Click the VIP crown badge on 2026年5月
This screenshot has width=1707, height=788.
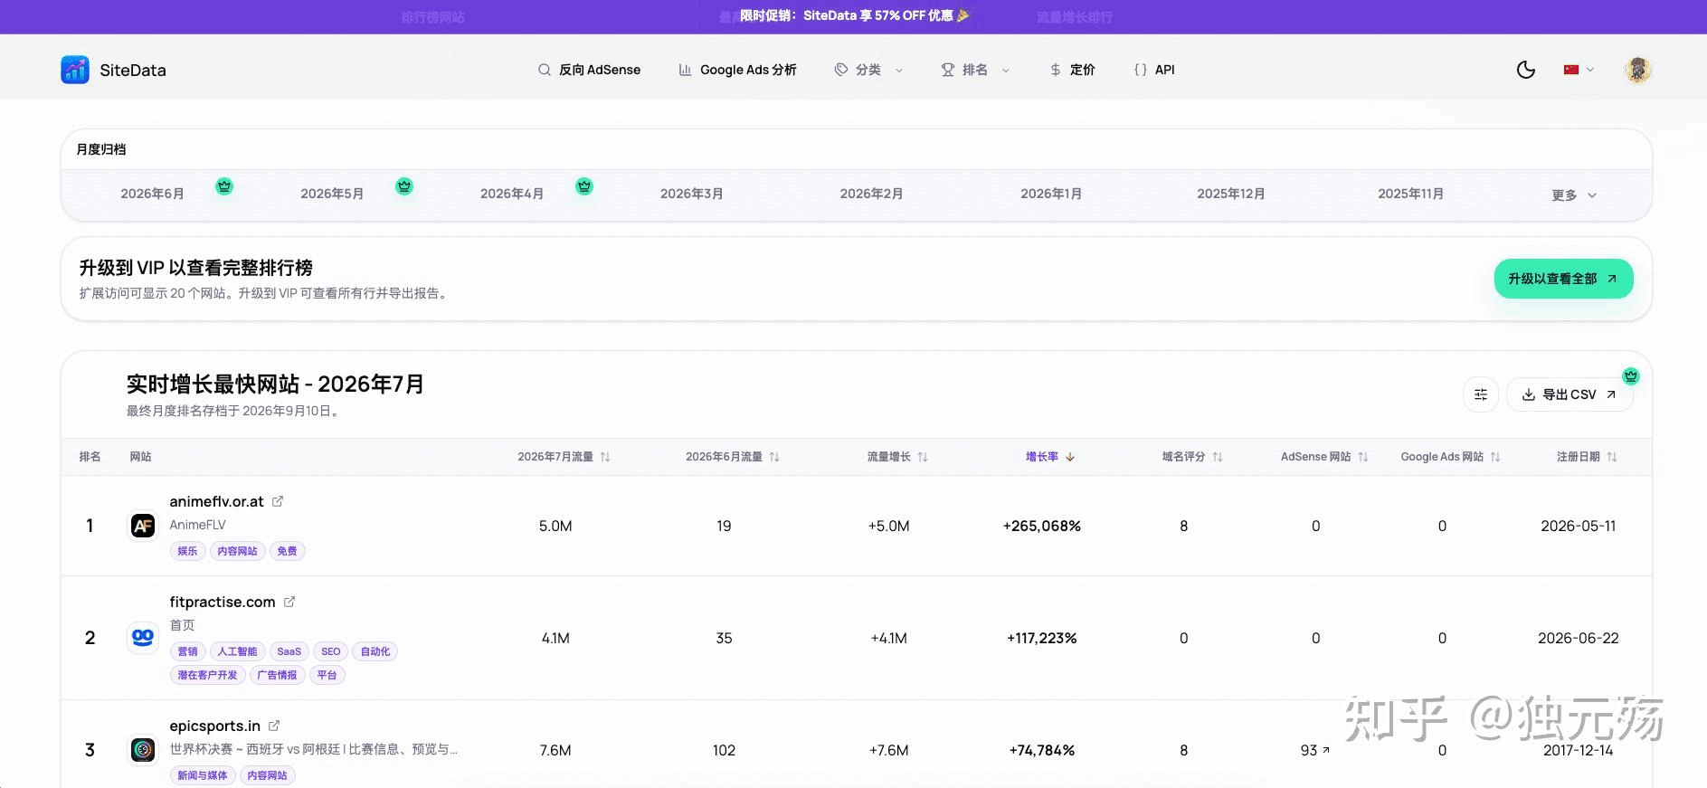tap(404, 186)
